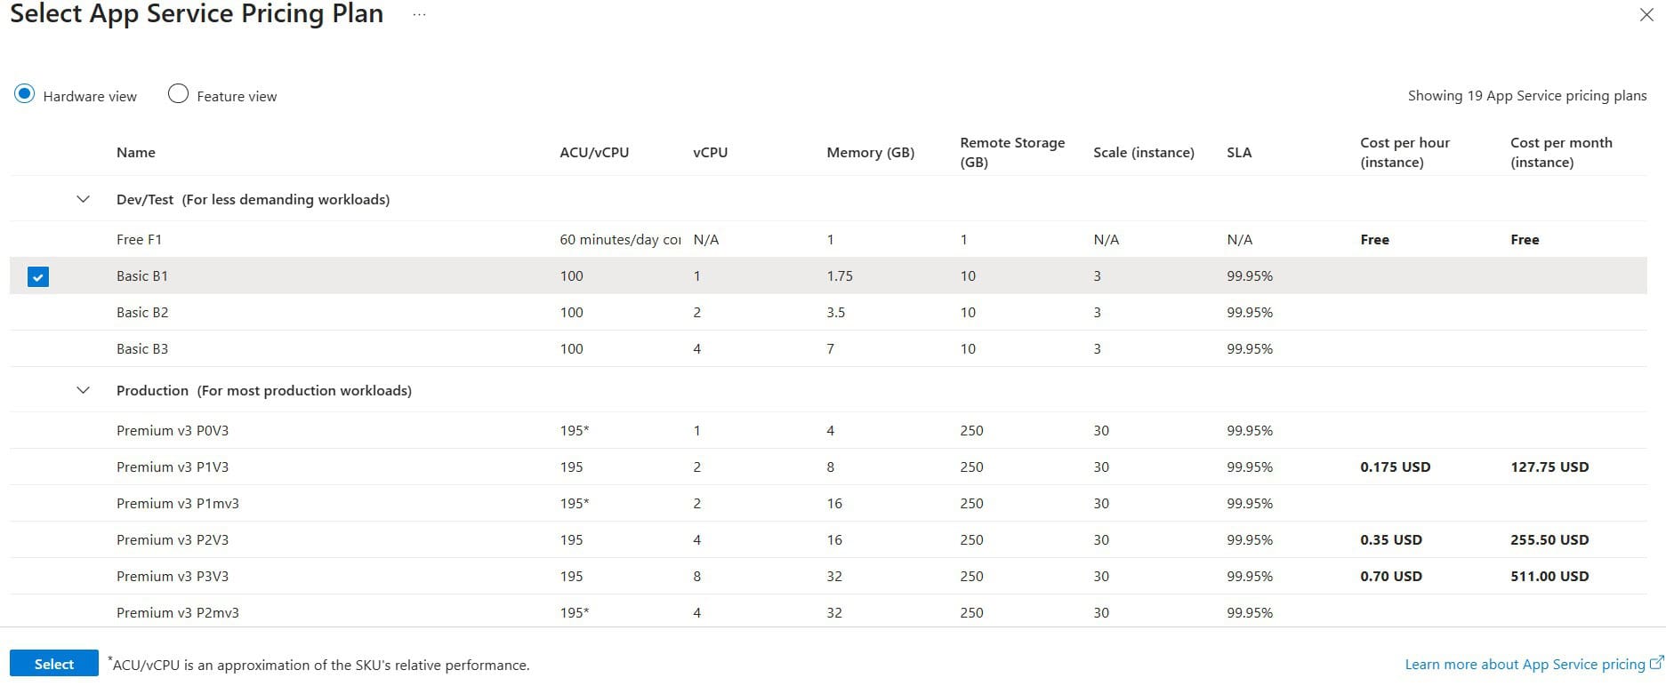Collapse the Production section
The width and height of the screenshot is (1666, 686).
(83, 390)
